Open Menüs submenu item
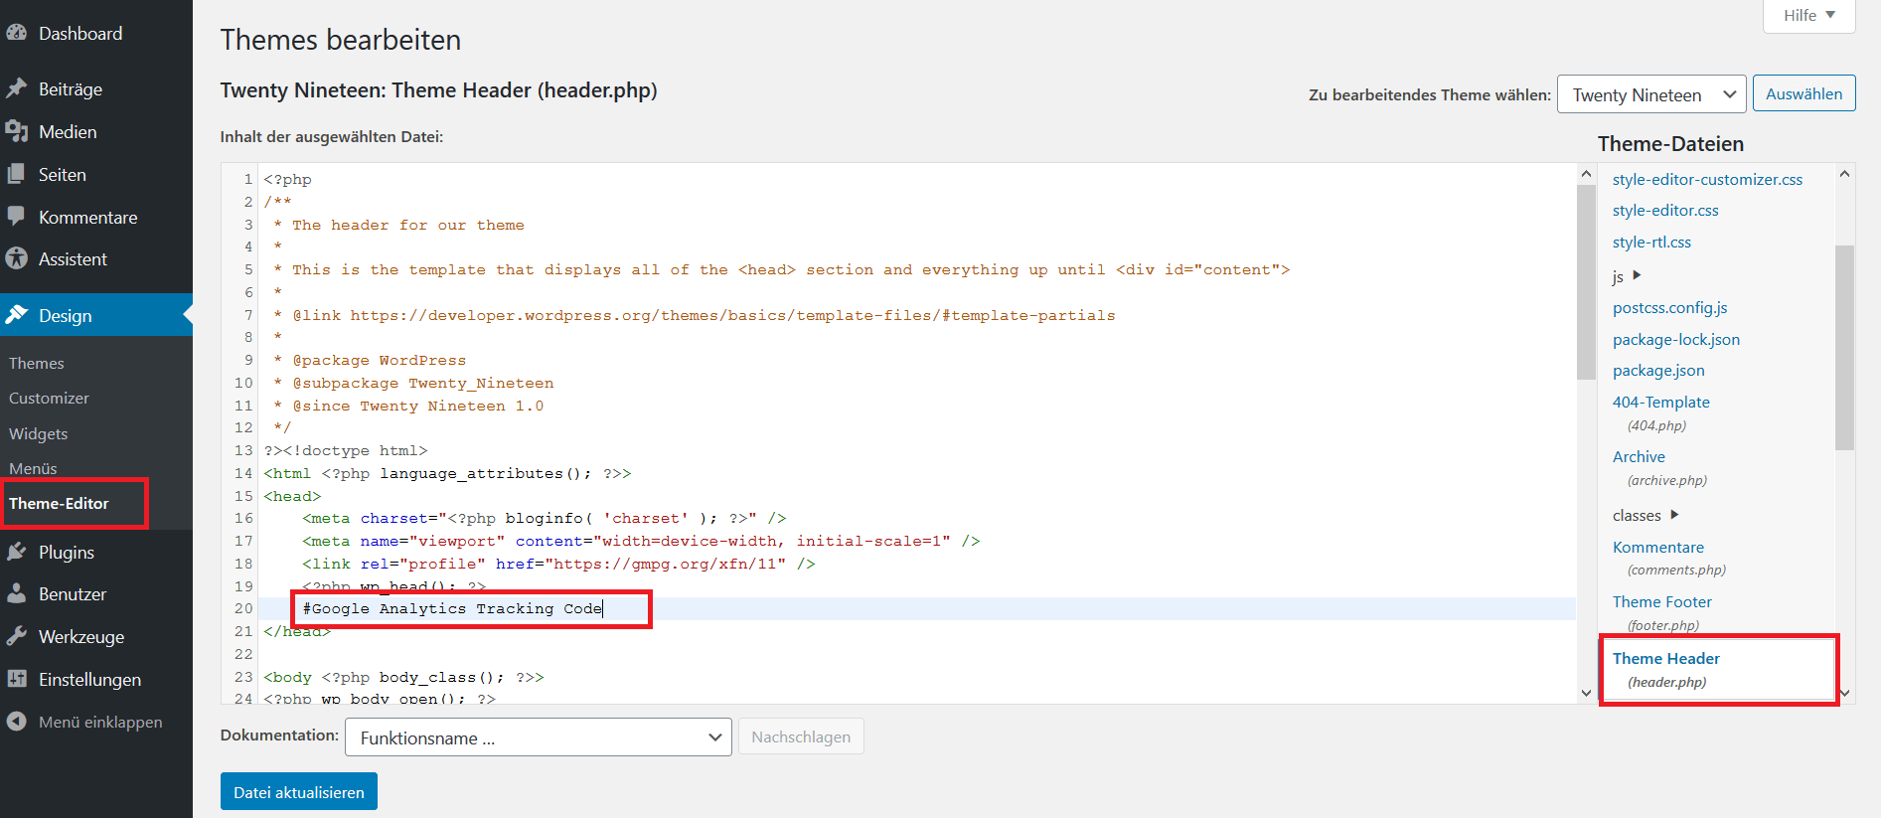 (x=33, y=468)
